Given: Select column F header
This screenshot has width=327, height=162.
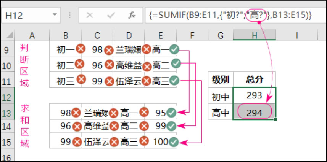Looking at the screenshot, I should click(x=192, y=35).
